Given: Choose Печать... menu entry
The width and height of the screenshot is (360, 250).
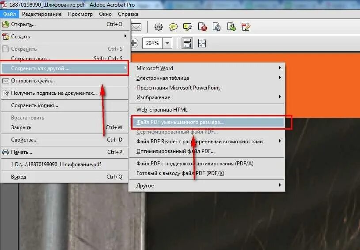Looking at the screenshot, I should pyautogui.click(x=65, y=152).
